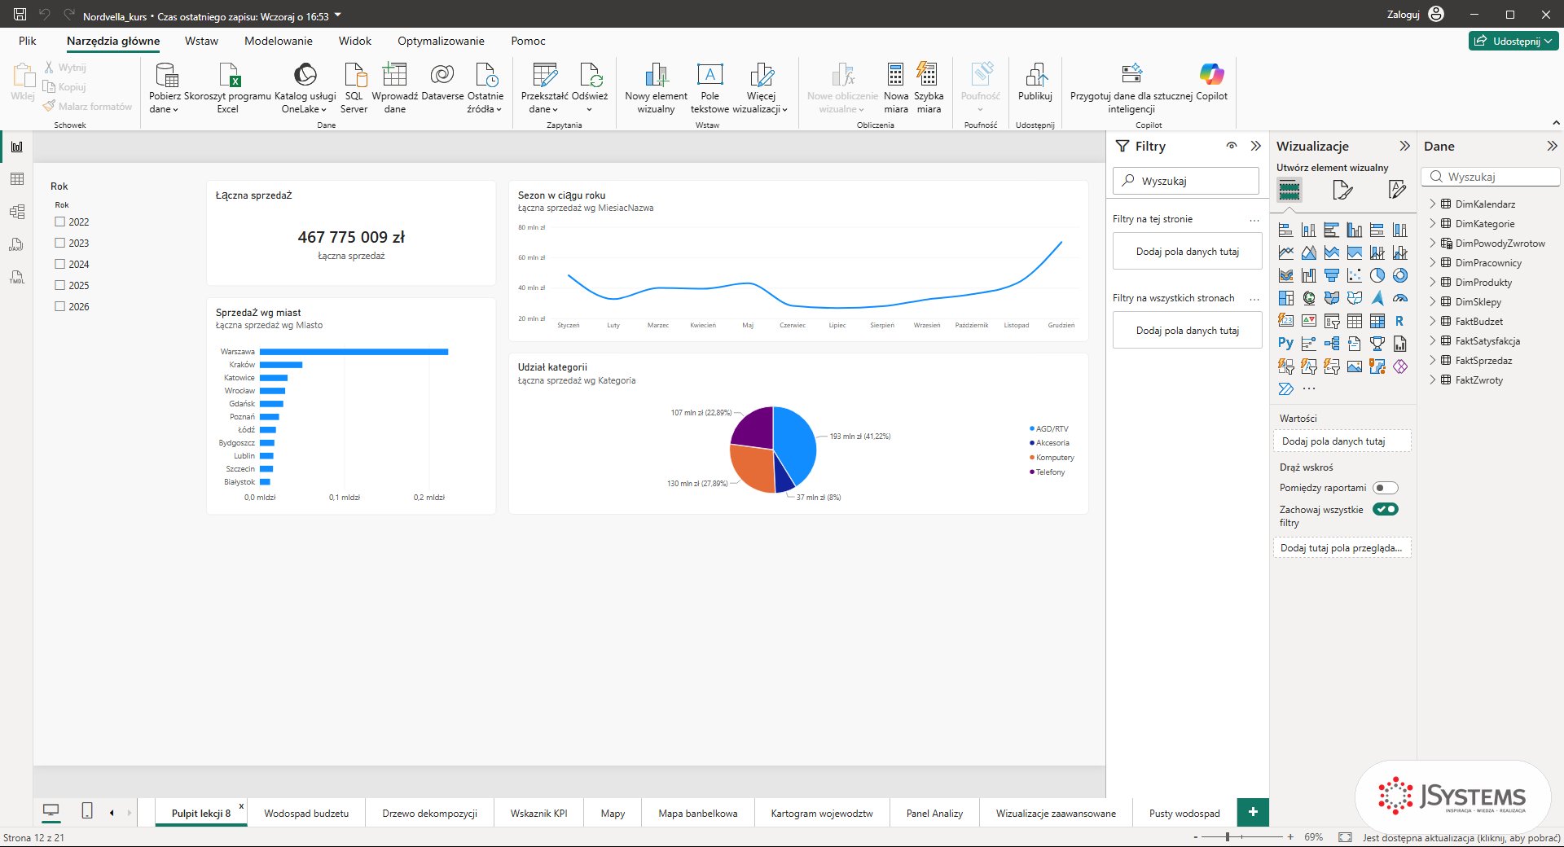Image resolution: width=1564 pixels, height=847 pixels.
Task: Check the 2022 year slicer box
Action: (x=59, y=222)
